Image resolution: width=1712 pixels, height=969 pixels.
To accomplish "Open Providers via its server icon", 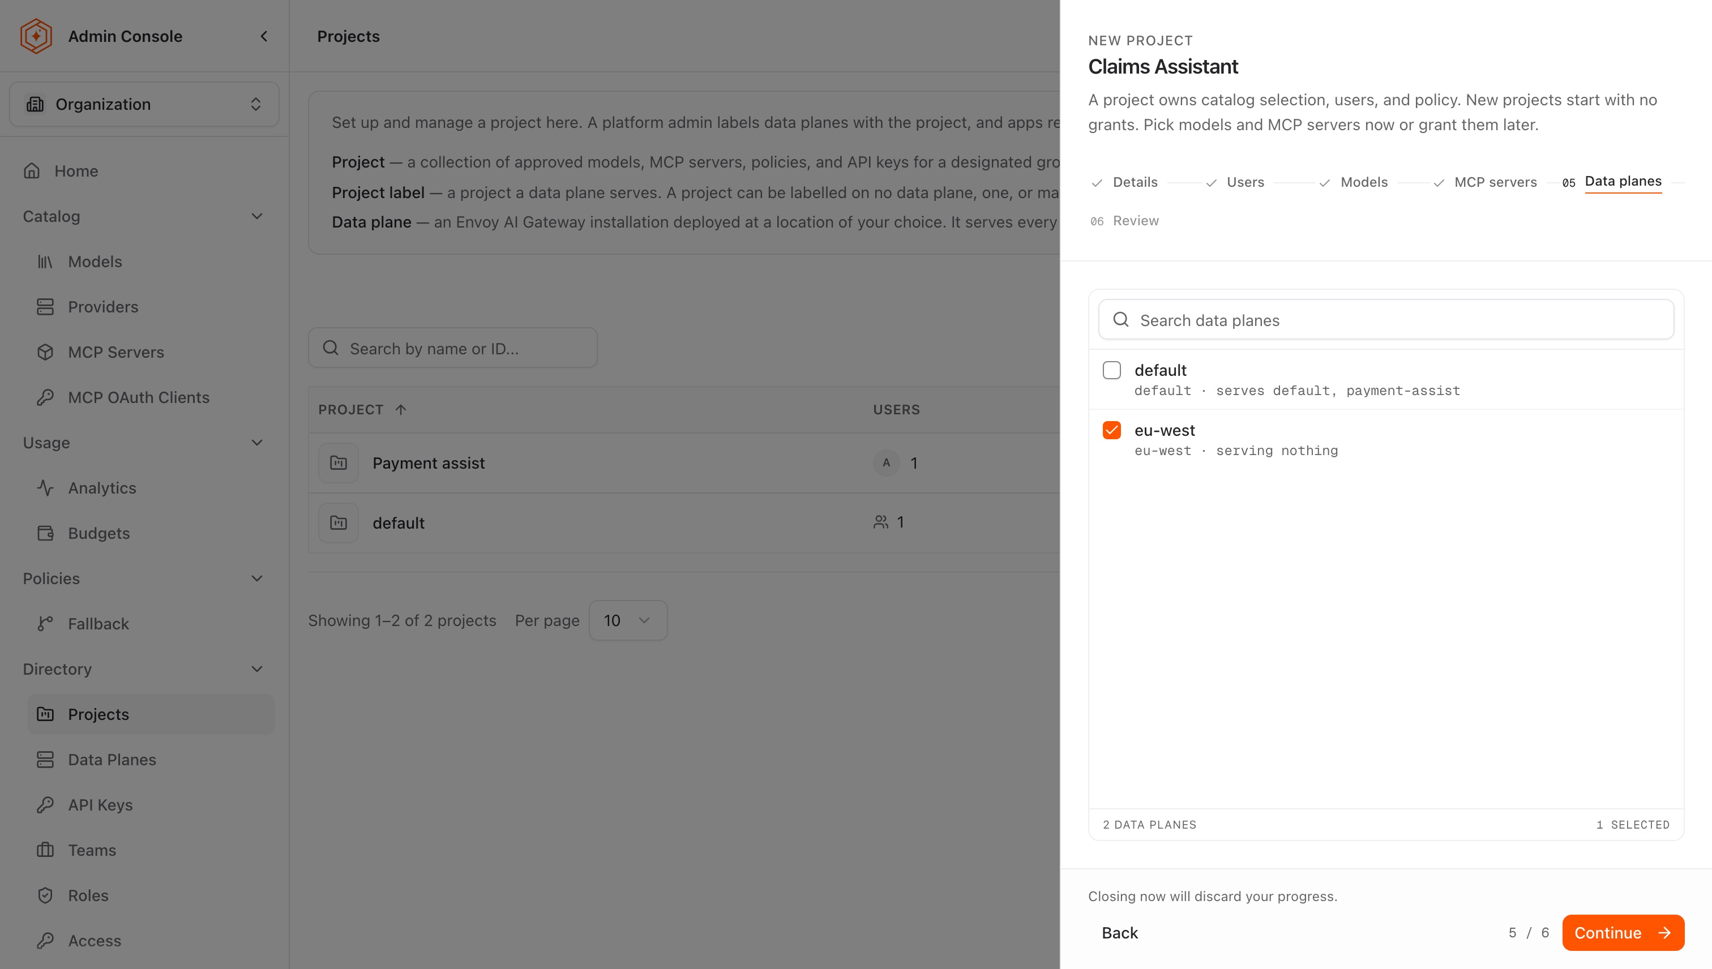I will tap(45, 307).
